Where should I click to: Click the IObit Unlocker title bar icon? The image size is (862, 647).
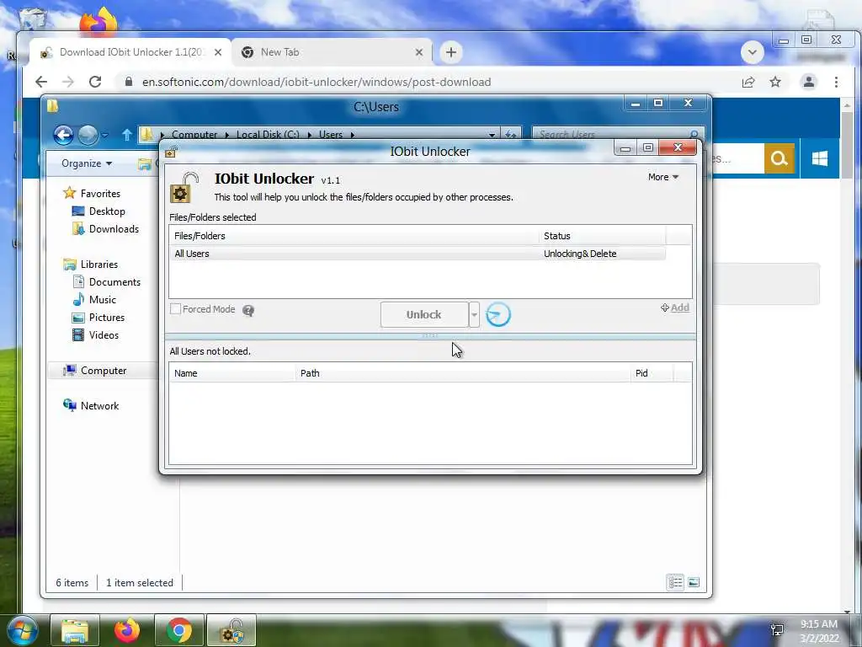coord(171,152)
